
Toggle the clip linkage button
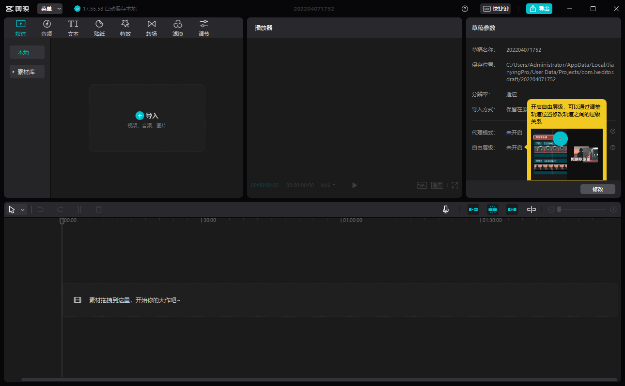coord(512,209)
